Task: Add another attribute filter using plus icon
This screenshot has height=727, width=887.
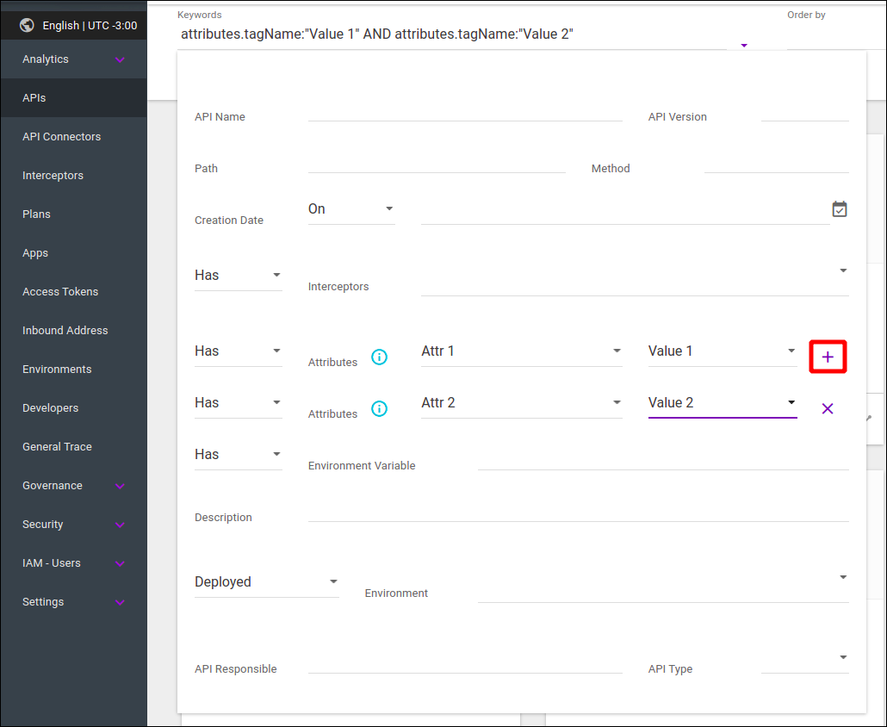Action: point(828,355)
